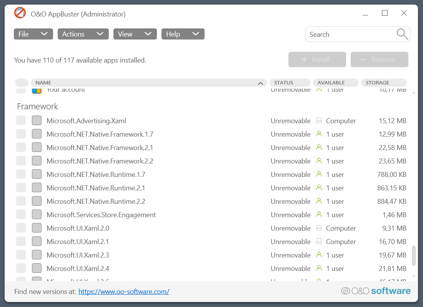The width and height of the screenshot is (423, 307).
Task: Open the View dropdown menu
Action: point(135,34)
